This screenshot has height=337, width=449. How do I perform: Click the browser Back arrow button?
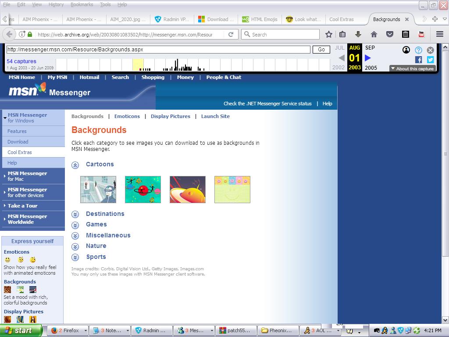[x=9, y=34]
